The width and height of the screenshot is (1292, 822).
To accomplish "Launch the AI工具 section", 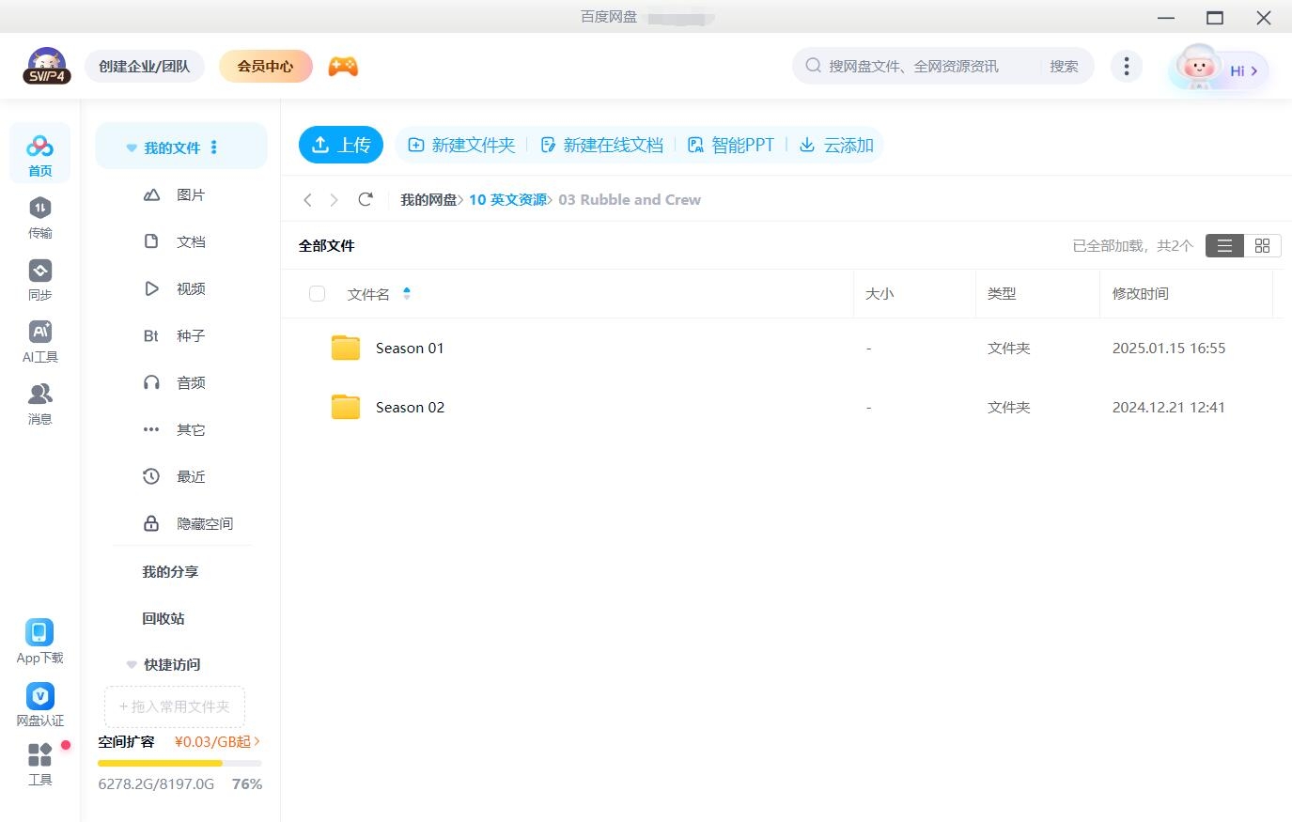I will pyautogui.click(x=39, y=342).
